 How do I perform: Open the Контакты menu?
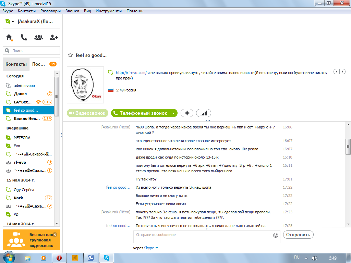click(x=27, y=11)
